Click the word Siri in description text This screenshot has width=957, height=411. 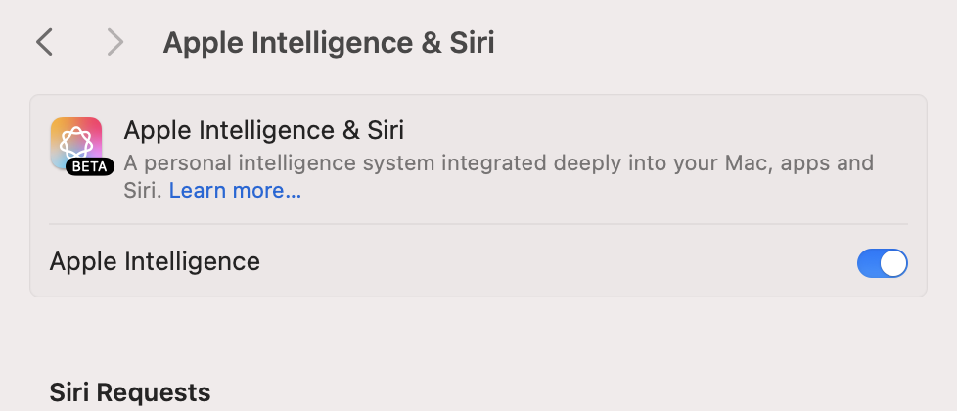tap(142, 191)
